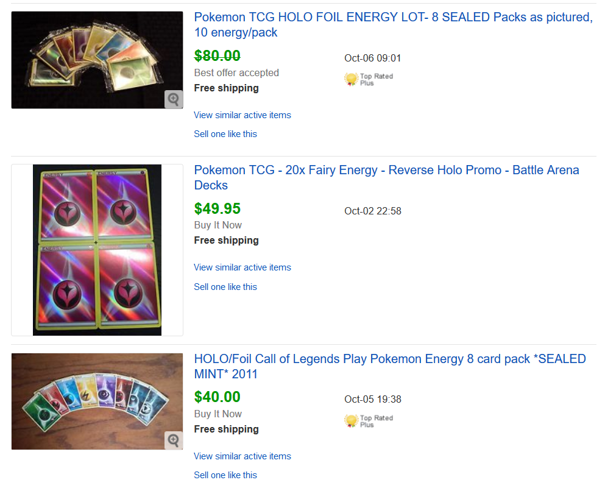
Task: Click magnifier icon on sealed energy lot image
Action: coord(174,99)
